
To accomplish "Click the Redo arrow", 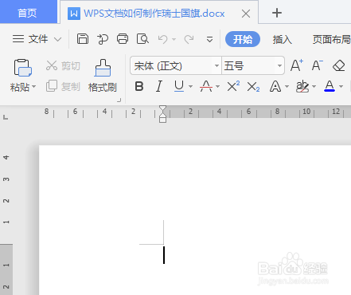I will coord(189,39).
